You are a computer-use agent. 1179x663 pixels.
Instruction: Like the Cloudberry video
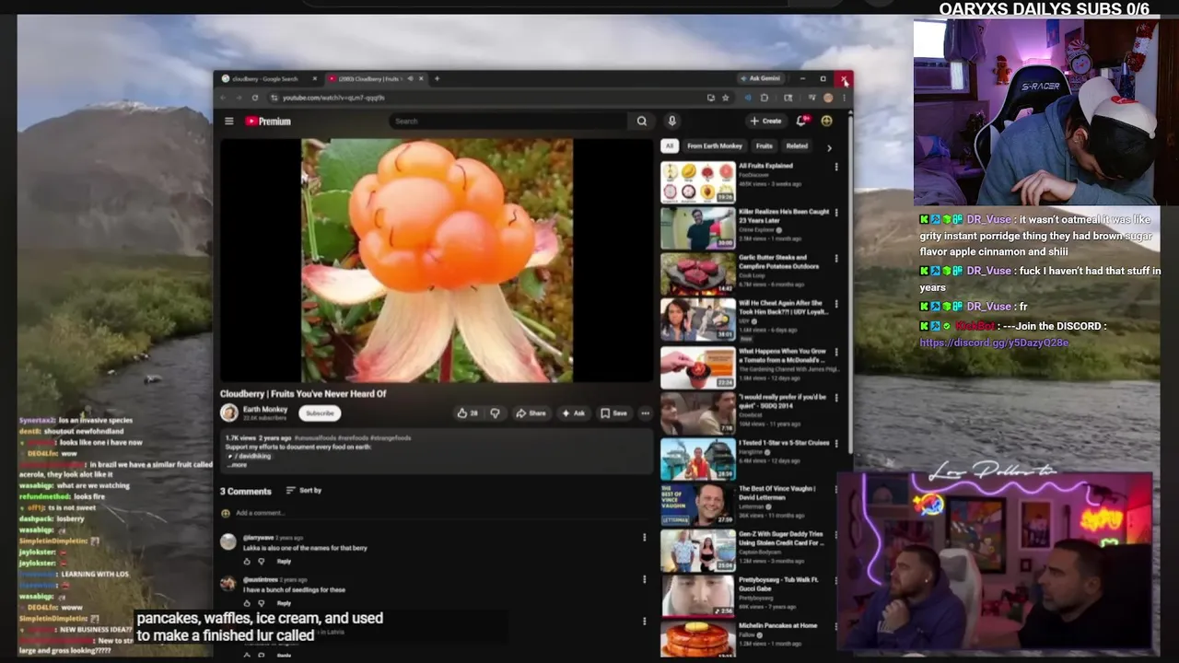click(467, 413)
